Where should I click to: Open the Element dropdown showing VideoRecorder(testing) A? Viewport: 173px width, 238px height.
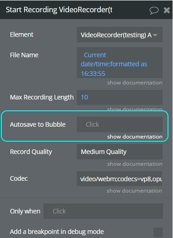[x=119, y=35]
